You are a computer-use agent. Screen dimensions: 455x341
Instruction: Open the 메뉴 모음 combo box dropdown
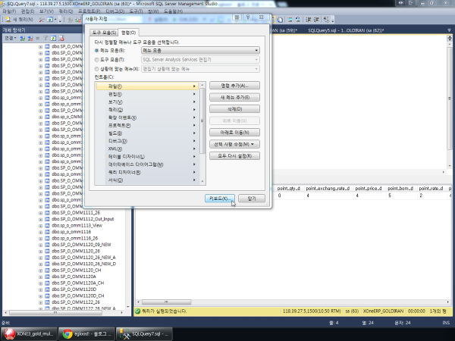coord(256,51)
